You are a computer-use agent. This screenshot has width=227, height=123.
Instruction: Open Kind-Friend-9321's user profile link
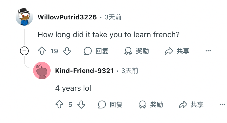click(x=85, y=71)
